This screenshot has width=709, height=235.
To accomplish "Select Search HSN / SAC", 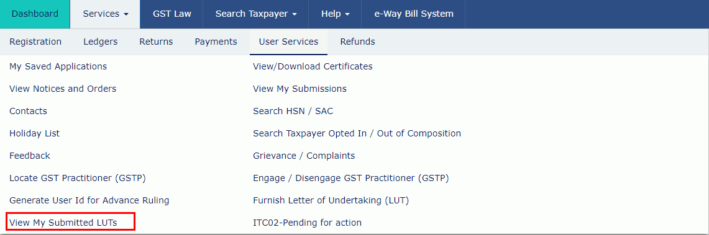I will (x=293, y=111).
